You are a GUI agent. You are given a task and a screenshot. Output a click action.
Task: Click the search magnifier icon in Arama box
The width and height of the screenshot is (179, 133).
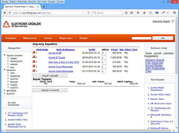coord(95,13)
